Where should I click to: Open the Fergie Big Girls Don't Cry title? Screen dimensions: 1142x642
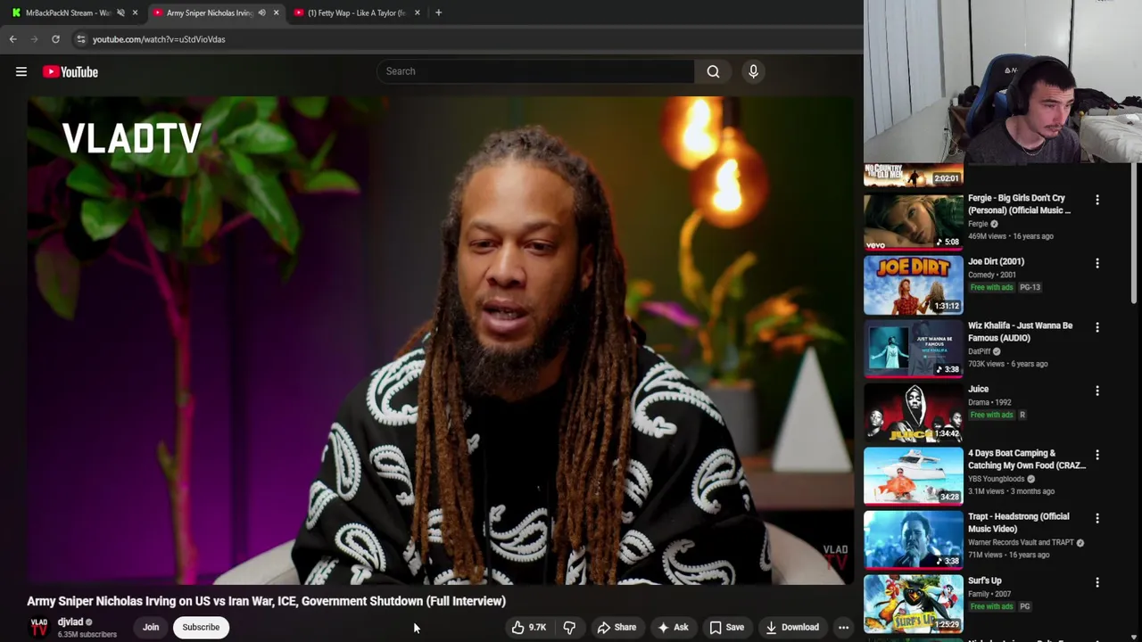1020,204
